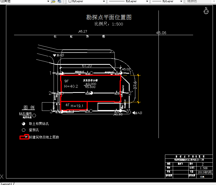Select section line label 2 on the left
The width and height of the screenshot is (216, 185).
50,93
